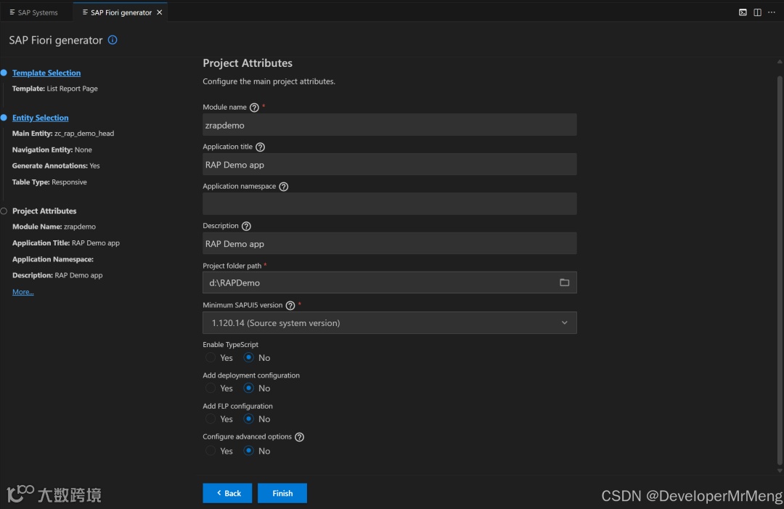Screen dimensions: 784x509
Task: Select Yes for Add FLP configuration
Action: click(x=211, y=419)
